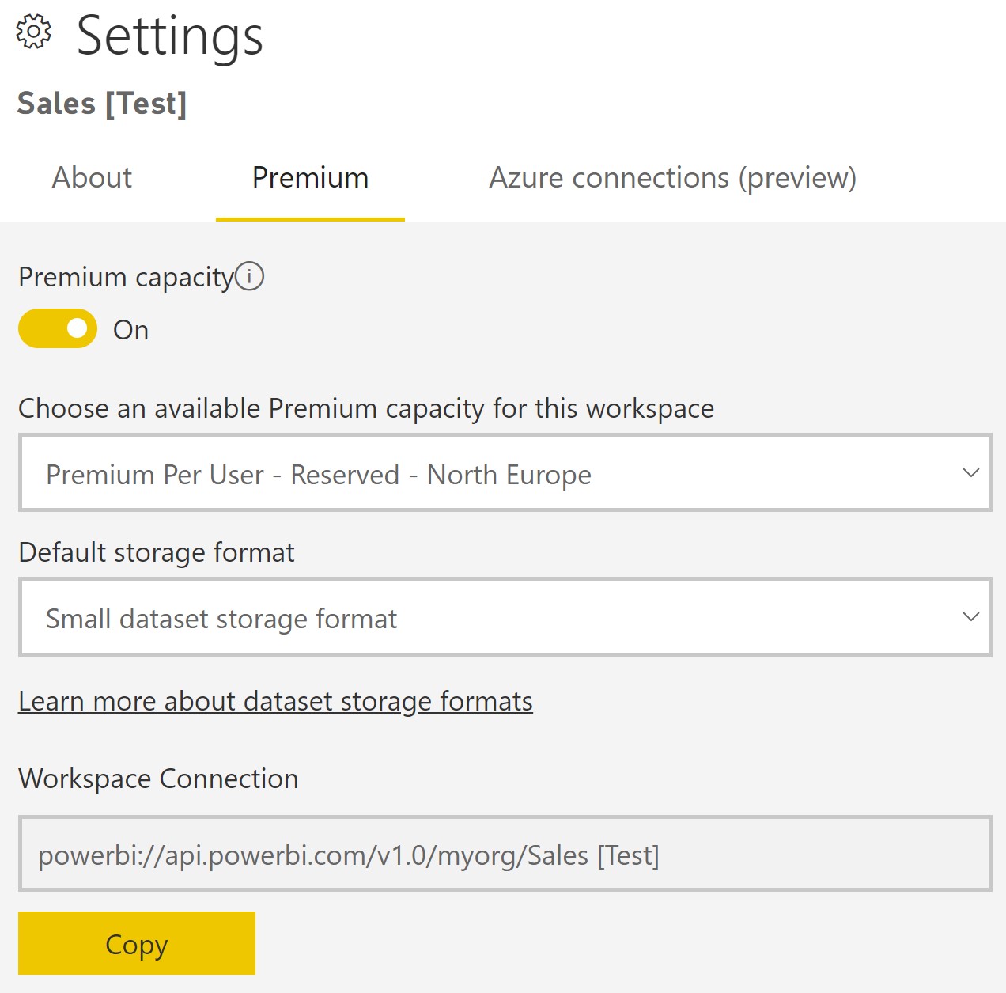Screen dimensions: 1006x993
Task: Click the Settings heading text
Action: point(169,36)
